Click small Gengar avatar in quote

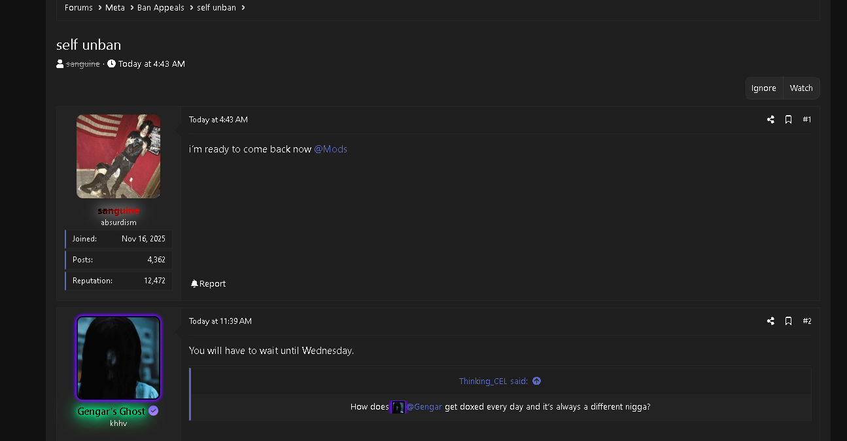pos(398,407)
